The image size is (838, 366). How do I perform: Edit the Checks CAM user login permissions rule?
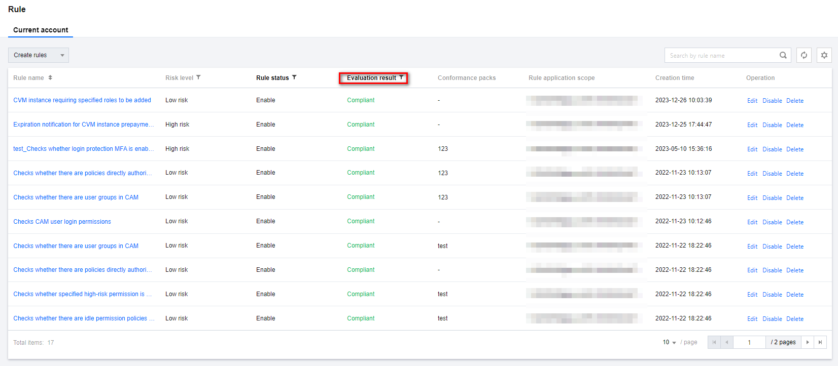(752, 222)
